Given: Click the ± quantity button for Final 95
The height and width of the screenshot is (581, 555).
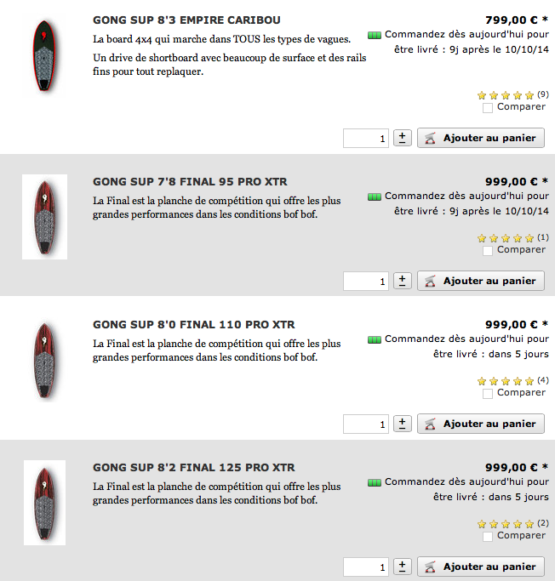Looking at the screenshot, I should [x=403, y=281].
